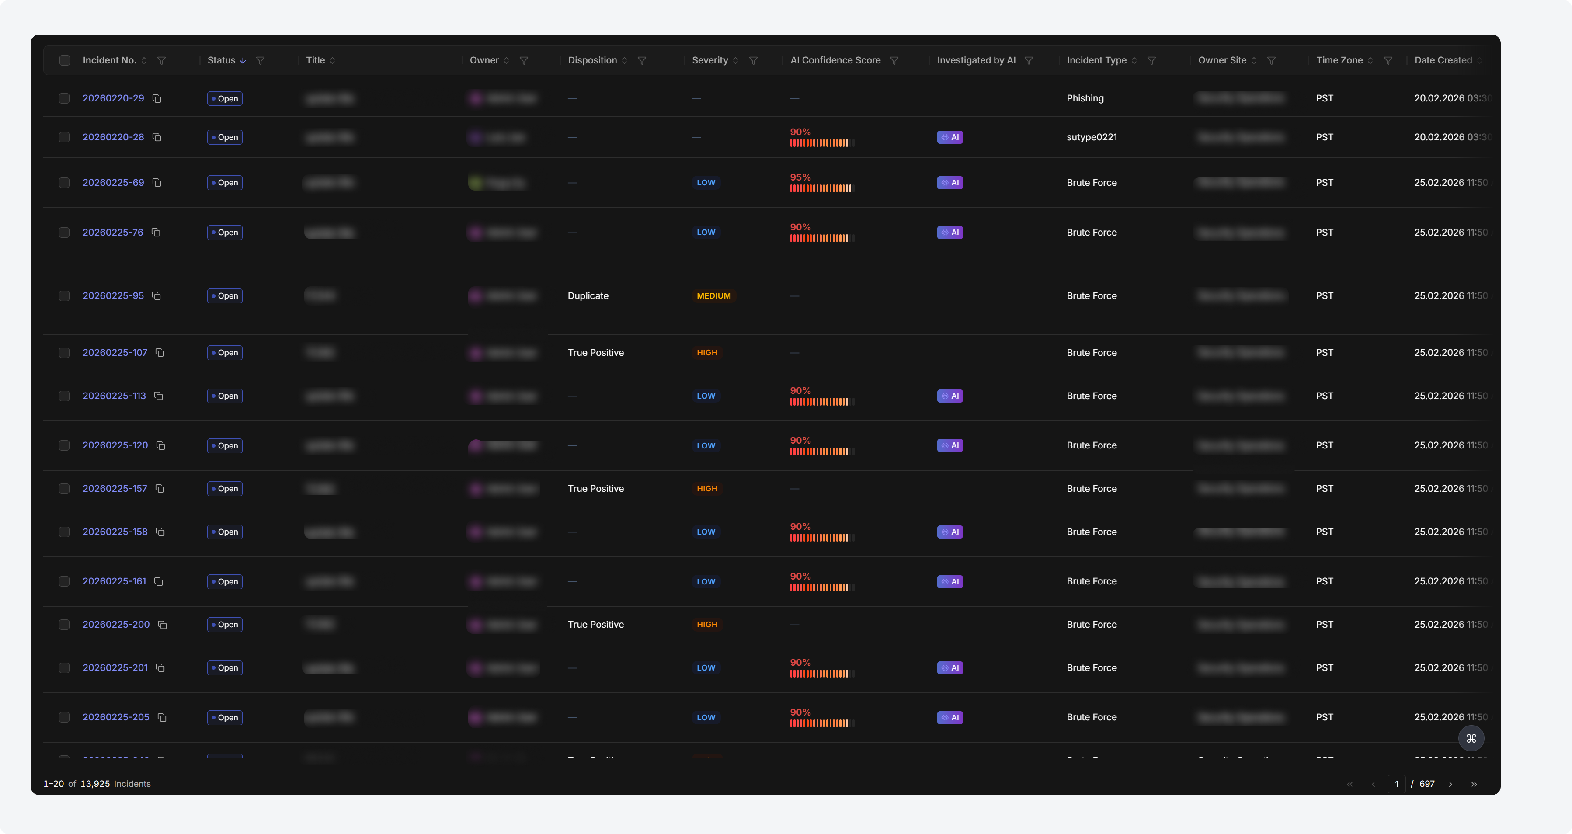This screenshot has height=834, width=1572.
Task: Open incident 20260225-200 link
Action: 116,625
